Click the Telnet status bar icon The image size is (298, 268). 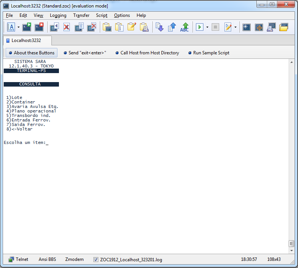[x=11, y=259]
